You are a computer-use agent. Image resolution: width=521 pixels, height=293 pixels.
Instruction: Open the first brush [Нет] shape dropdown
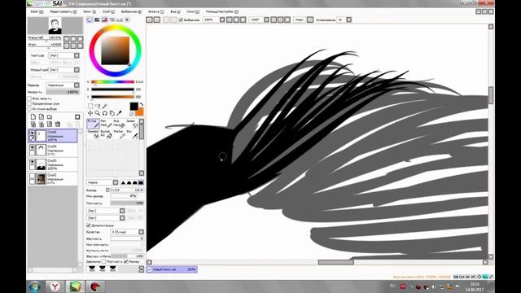106,211
